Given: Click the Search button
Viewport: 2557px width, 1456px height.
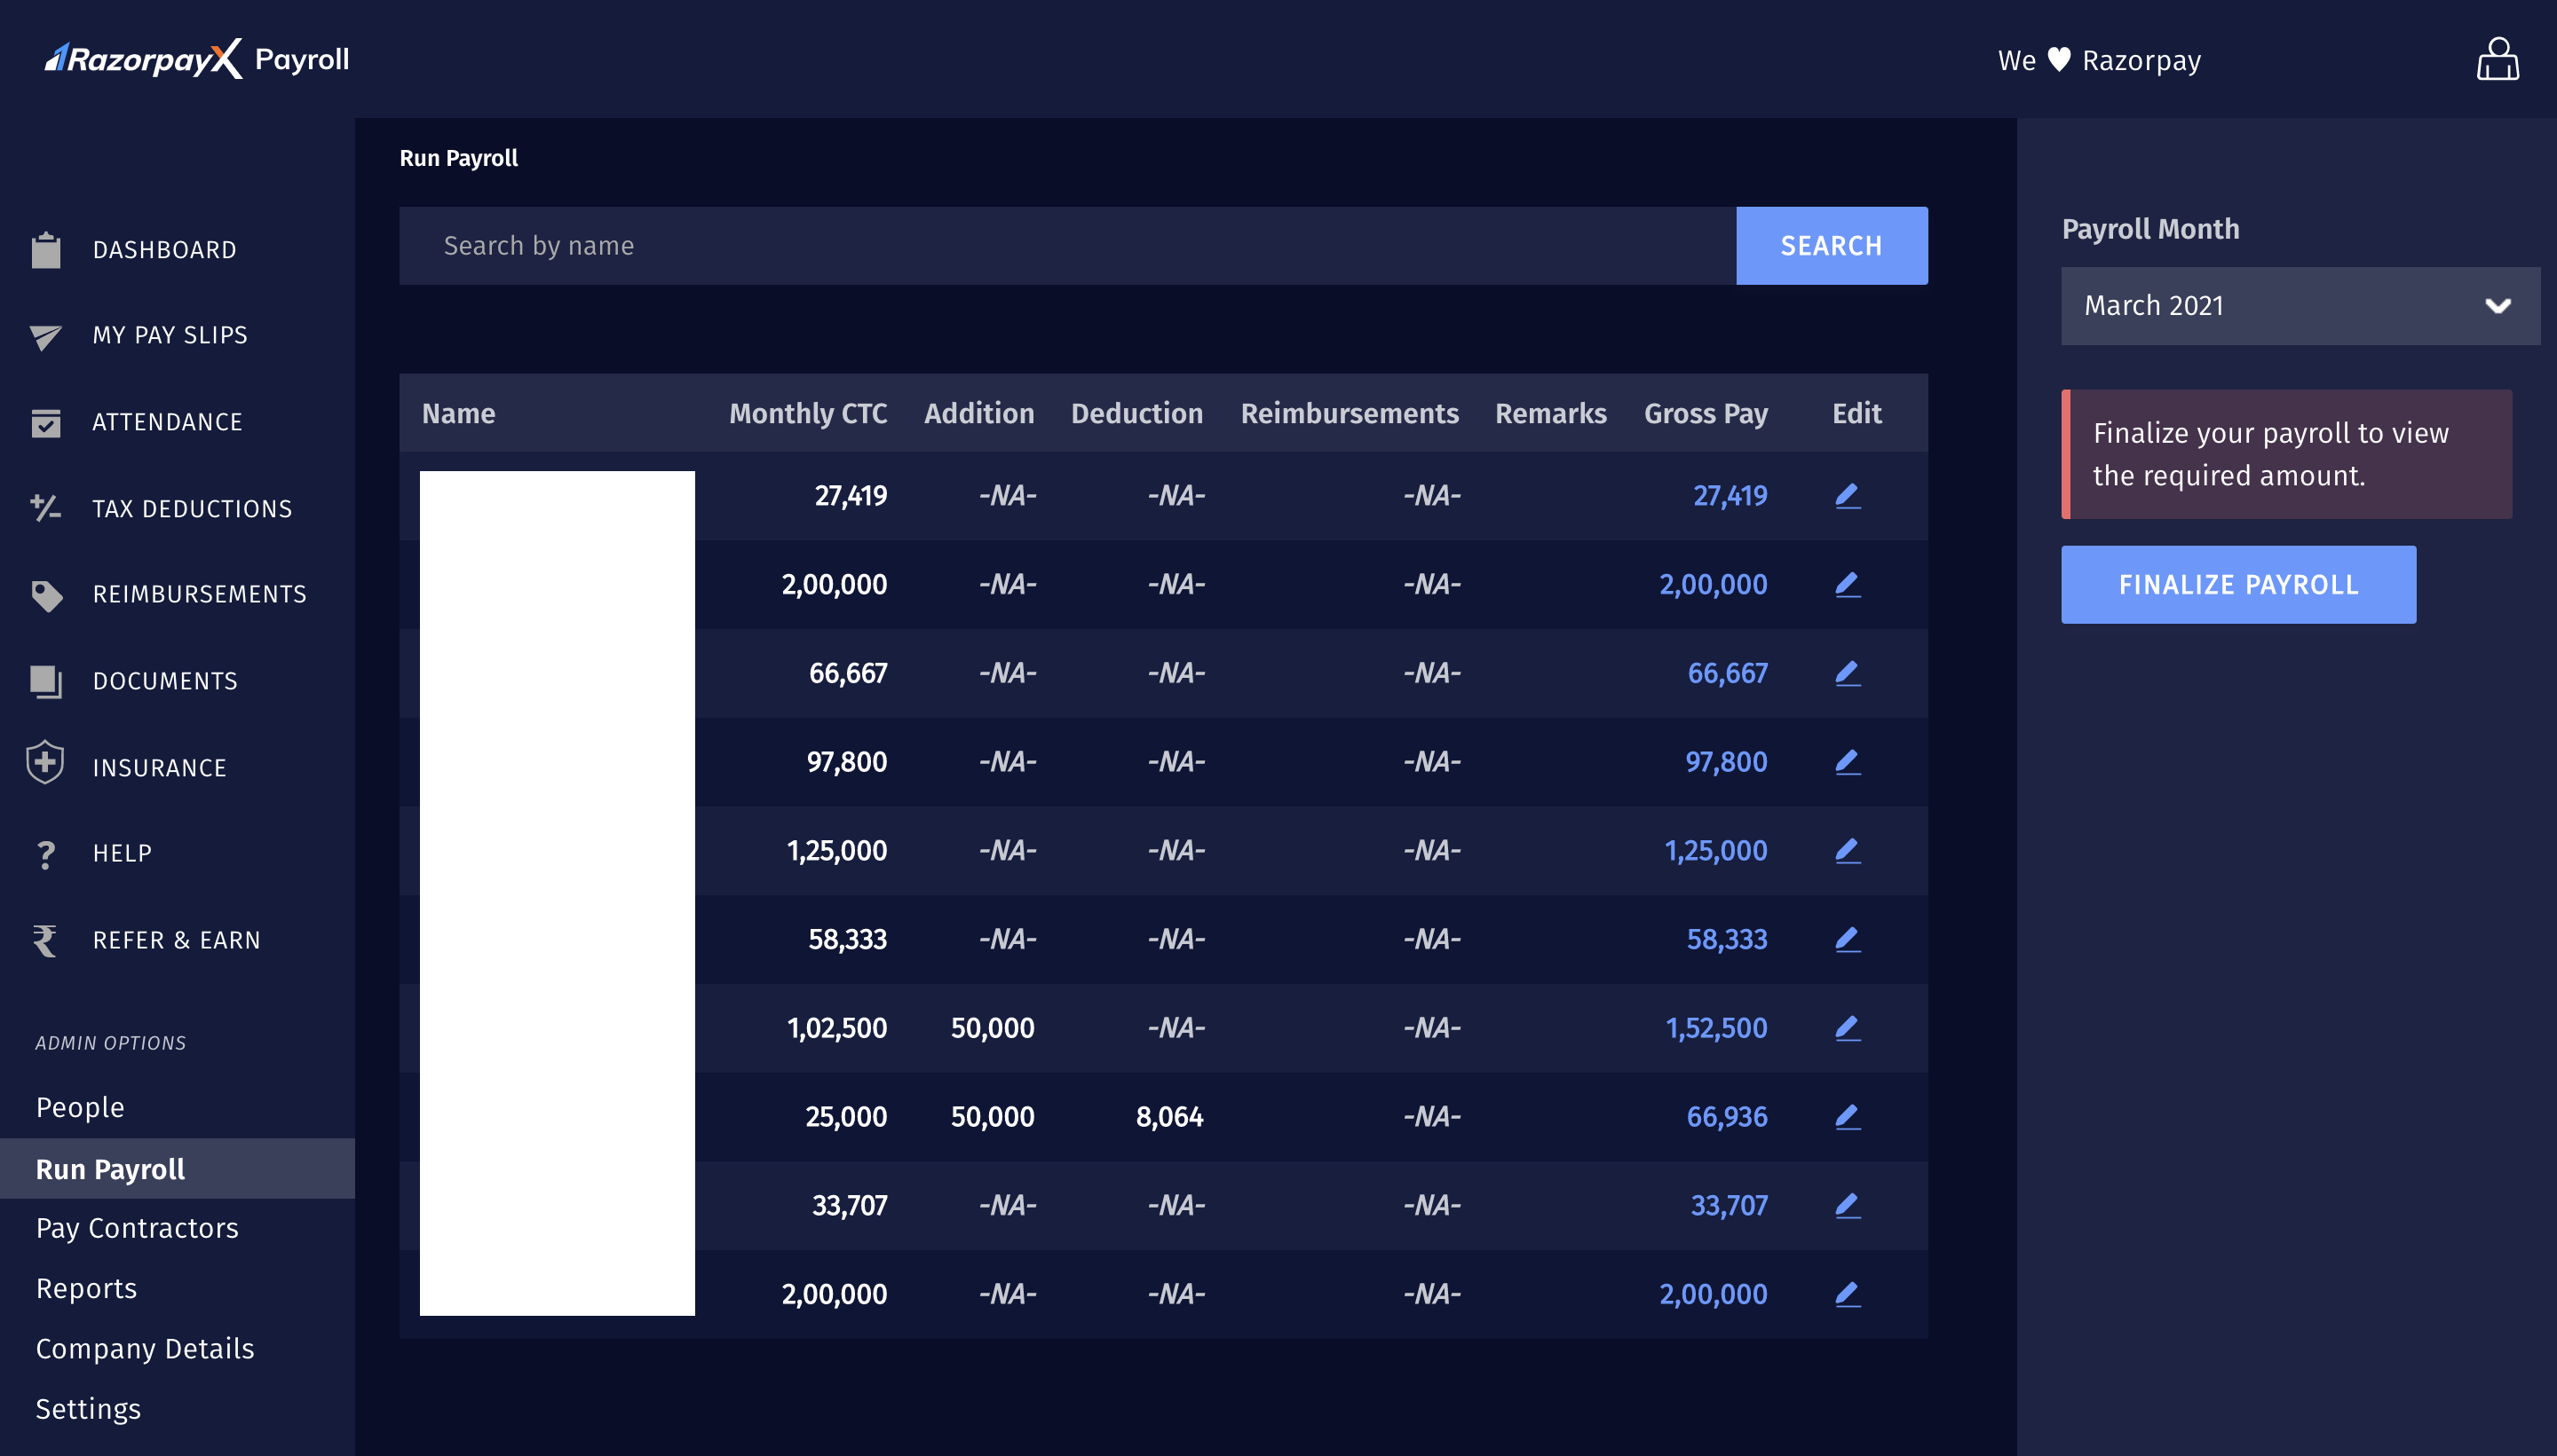Looking at the screenshot, I should click(1832, 246).
